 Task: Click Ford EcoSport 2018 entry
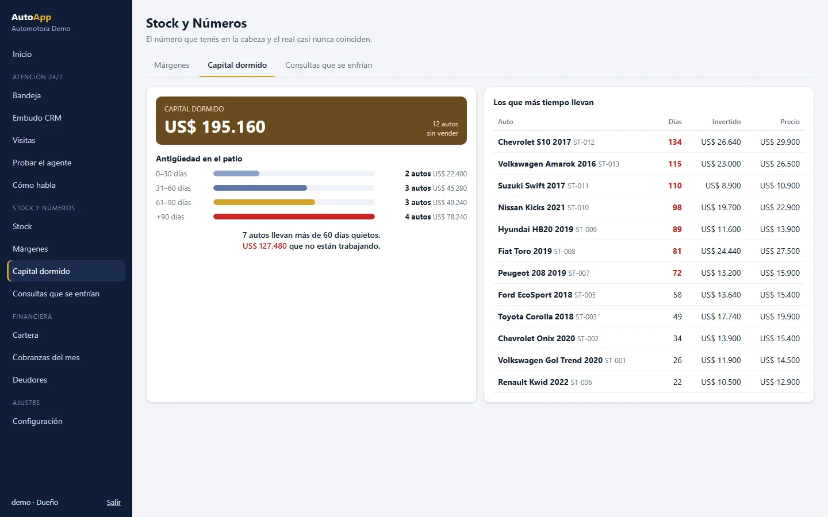(649, 295)
